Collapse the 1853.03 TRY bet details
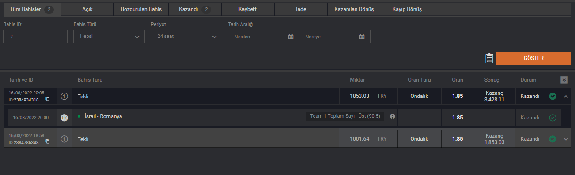The width and height of the screenshot is (575, 175). [x=567, y=96]
